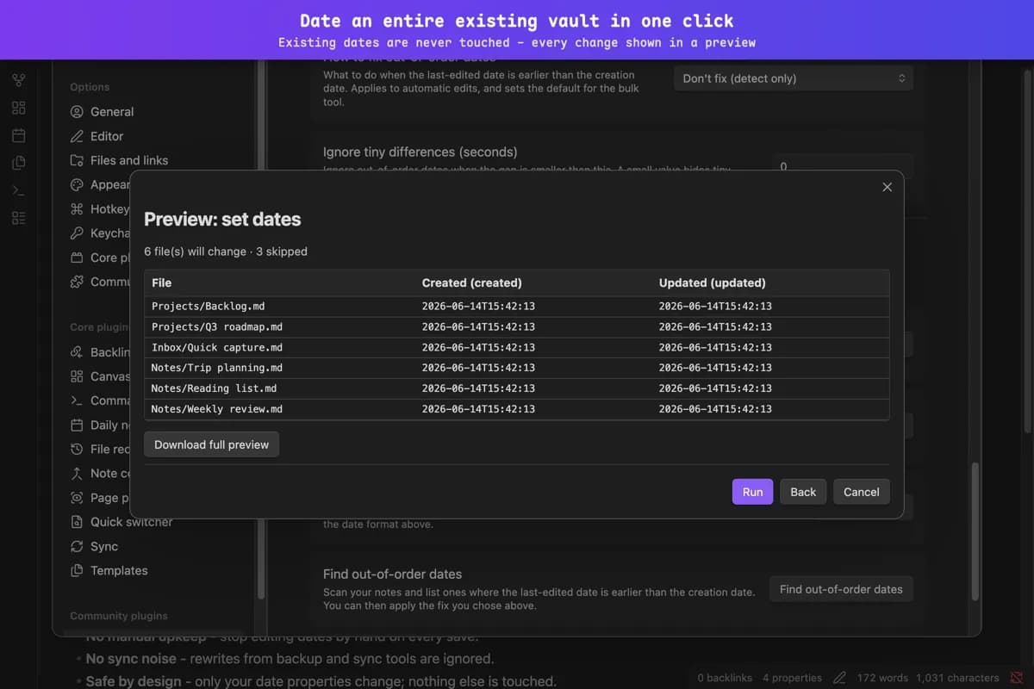This screenshot has height=689, width=1034.
Task: Run the set dates operation
Action: 752,492
